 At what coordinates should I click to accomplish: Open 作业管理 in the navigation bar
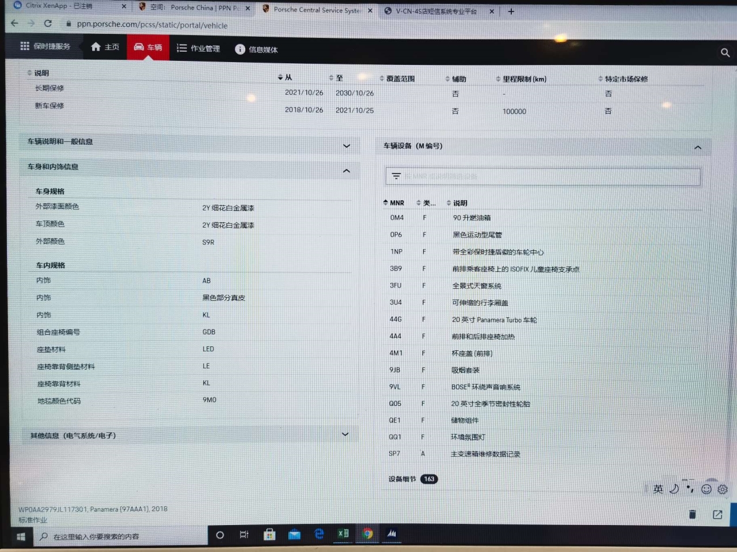coord(199,48)
